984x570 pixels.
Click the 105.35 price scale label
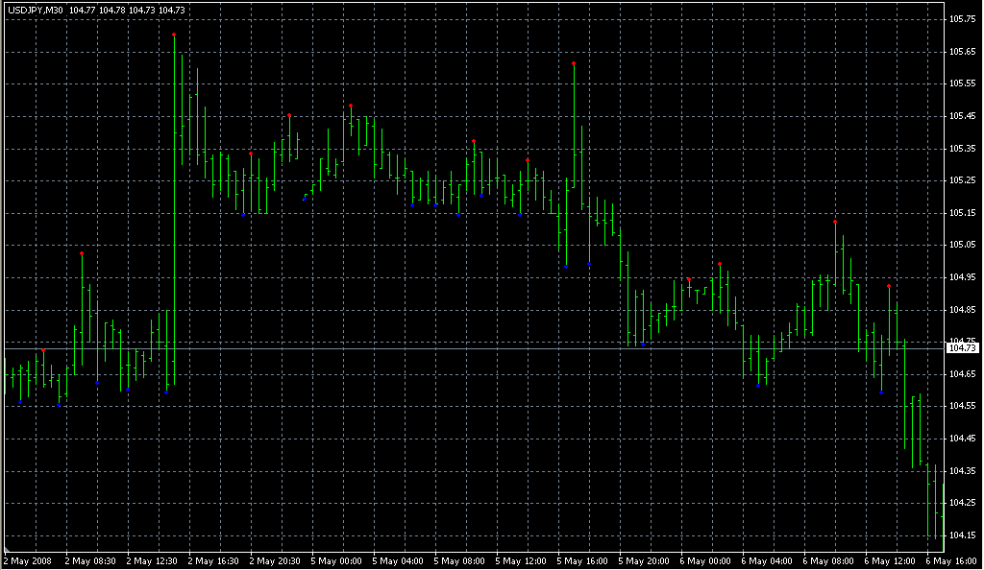tap(962, 149)
